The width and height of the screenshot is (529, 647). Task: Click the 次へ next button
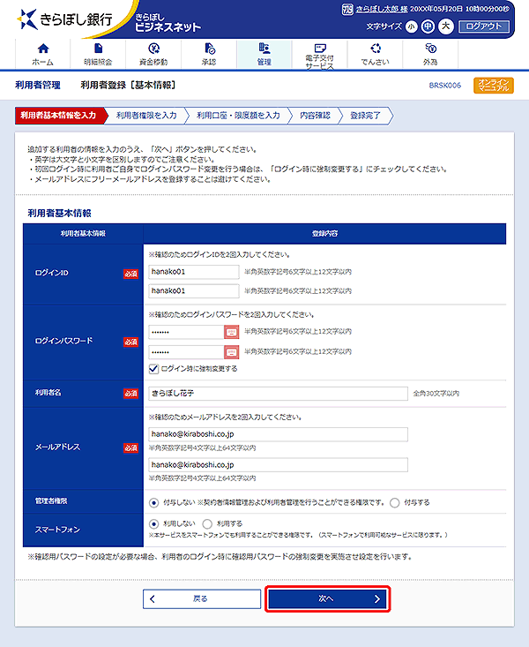click(327, 598)
